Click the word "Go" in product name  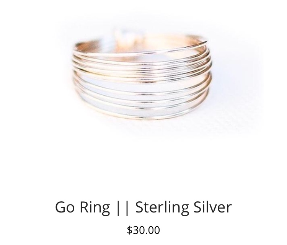pyautogui.click(x=65, y=207)
